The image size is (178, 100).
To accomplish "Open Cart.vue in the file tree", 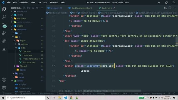I will 27,51.
